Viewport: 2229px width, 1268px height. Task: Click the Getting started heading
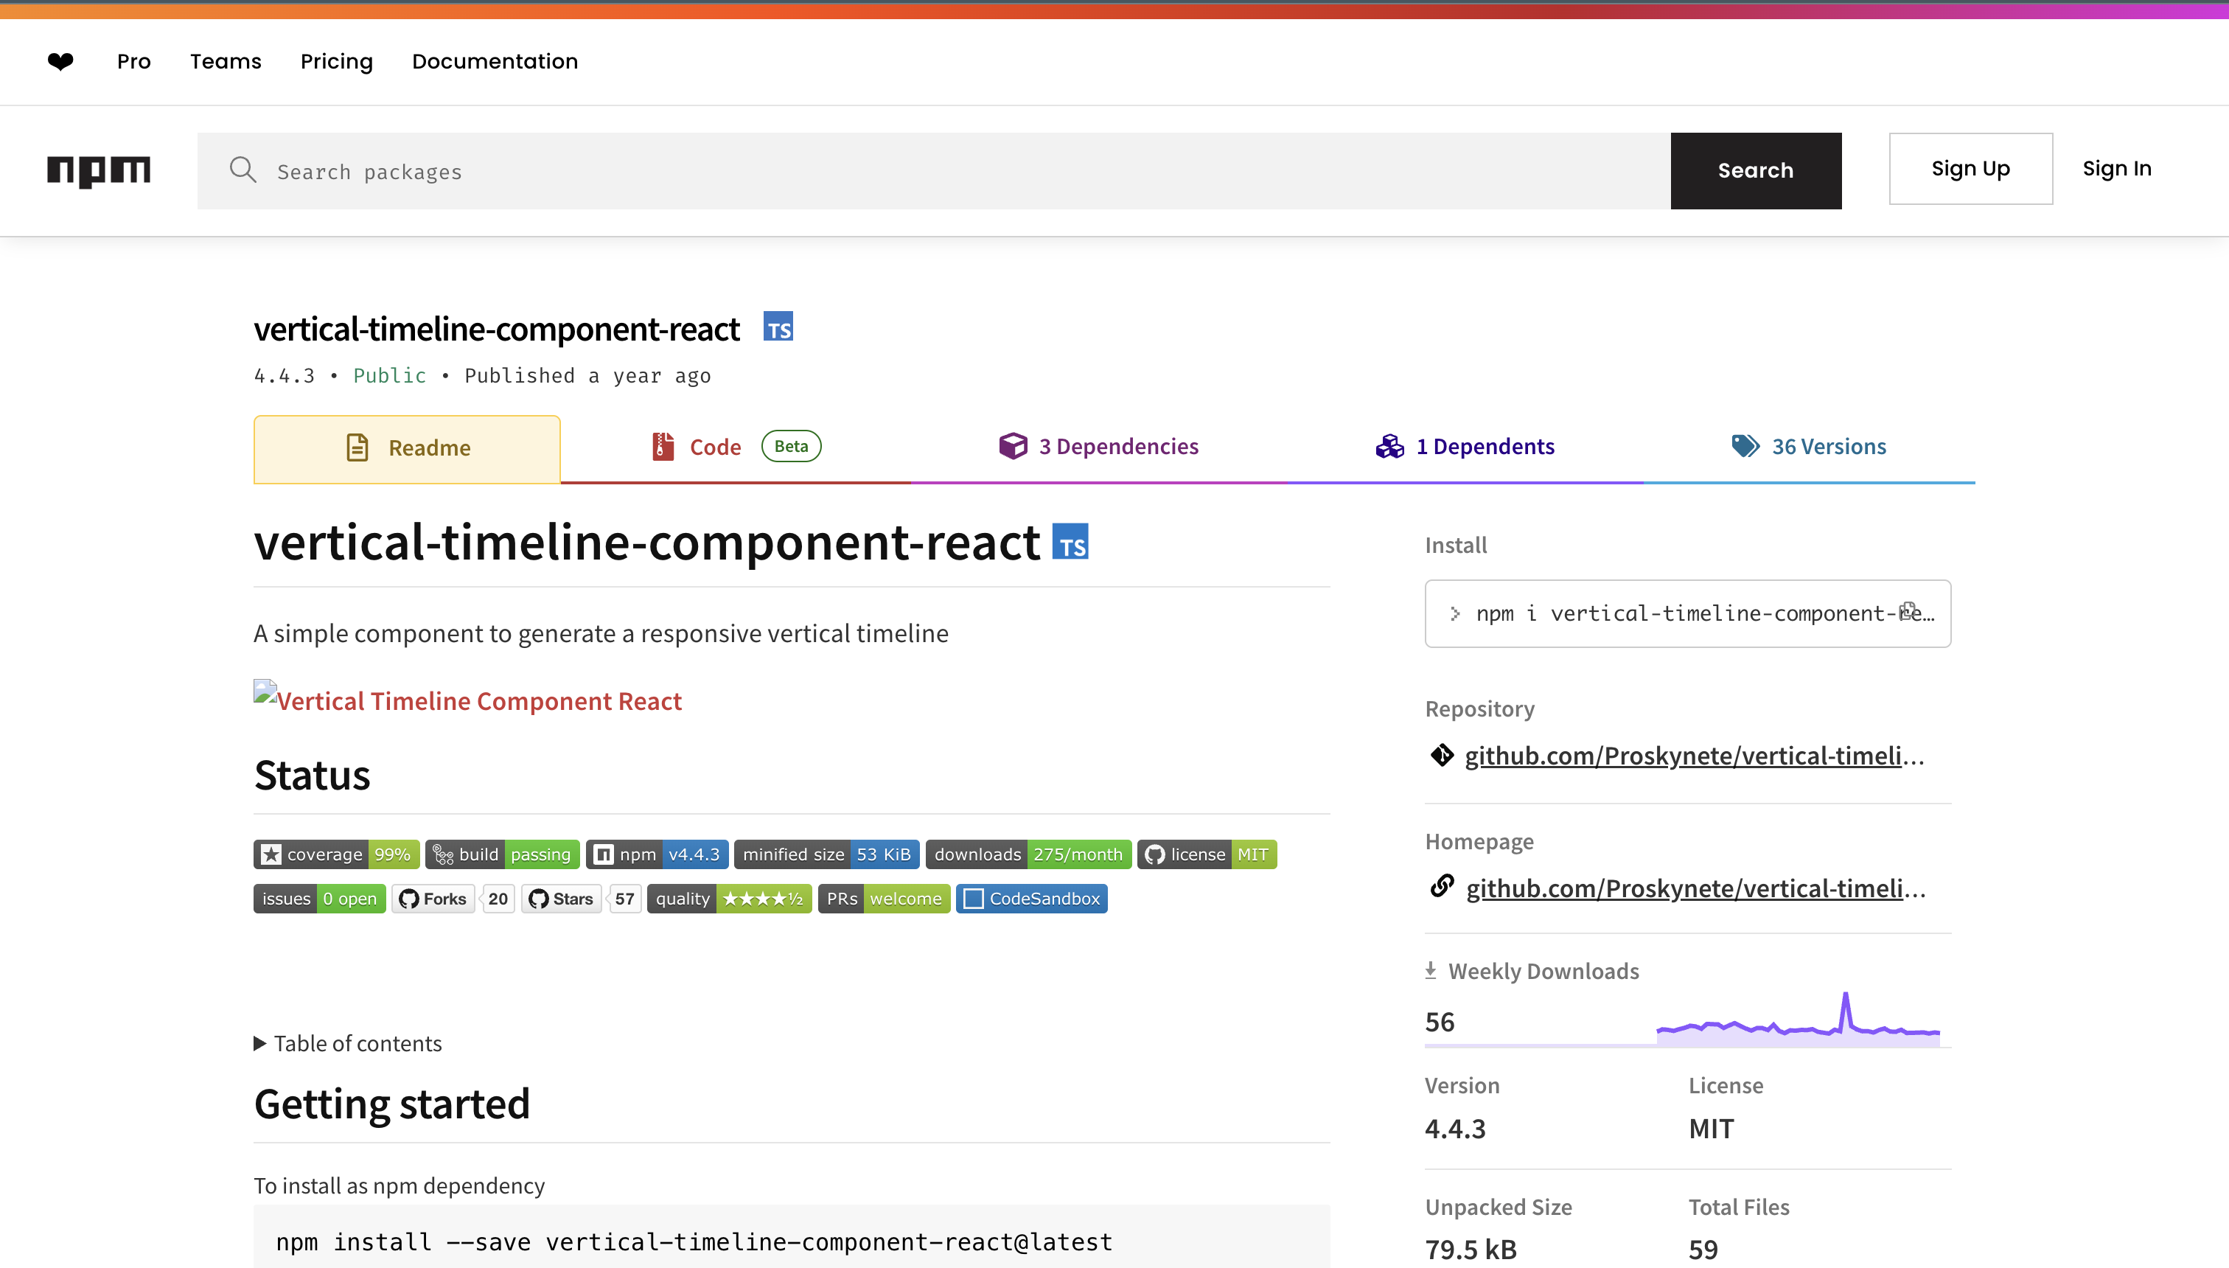click(x=392, y=1104)
